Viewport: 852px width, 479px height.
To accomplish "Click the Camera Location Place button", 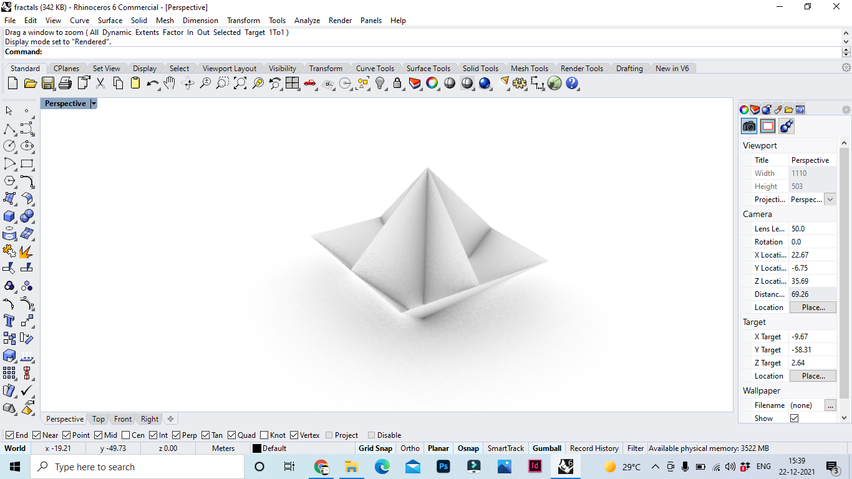I will click(813, 307).
